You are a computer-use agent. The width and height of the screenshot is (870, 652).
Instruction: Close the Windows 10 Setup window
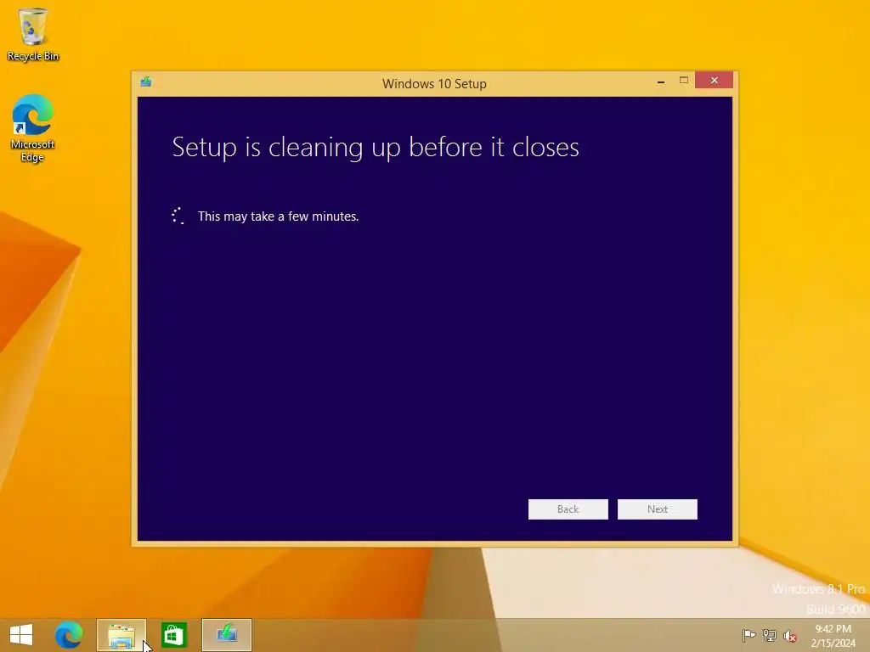[714, 81]
